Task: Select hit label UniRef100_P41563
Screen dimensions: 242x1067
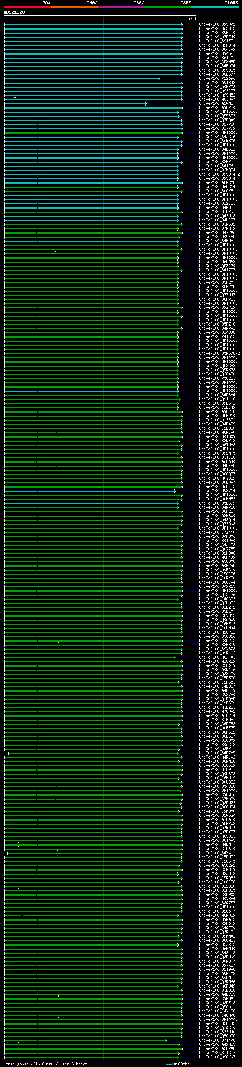Action: pyautogui.click(x=217, y=336)
